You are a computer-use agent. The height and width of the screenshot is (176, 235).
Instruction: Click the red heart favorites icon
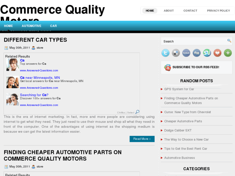218,53
